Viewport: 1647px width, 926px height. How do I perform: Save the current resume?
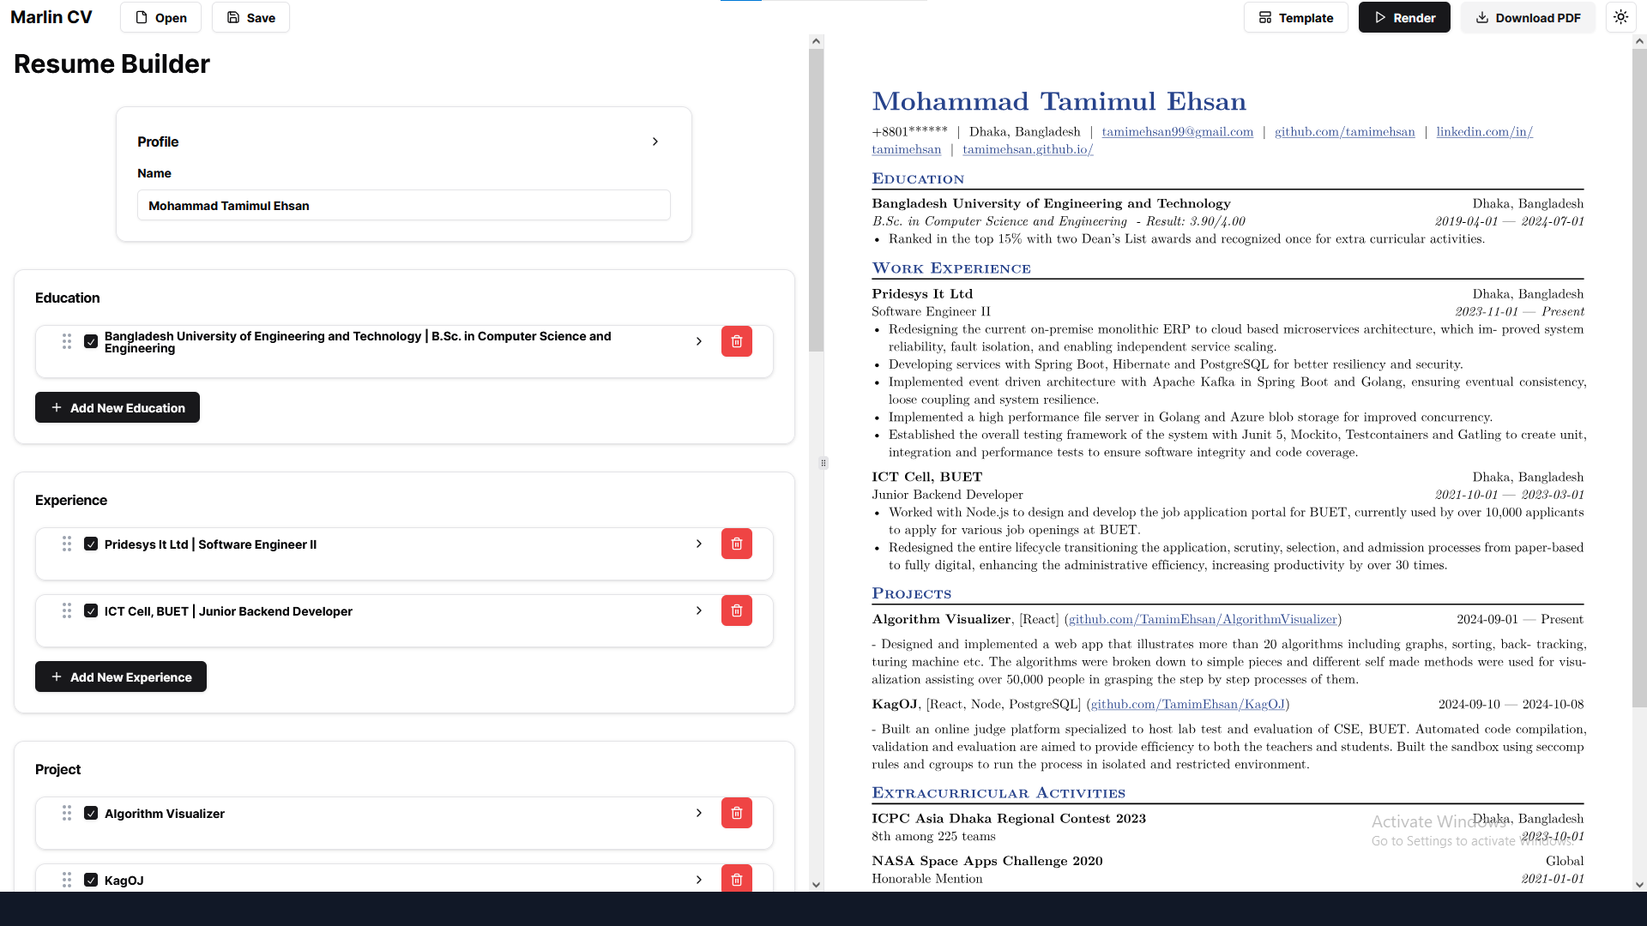point(250,17)
